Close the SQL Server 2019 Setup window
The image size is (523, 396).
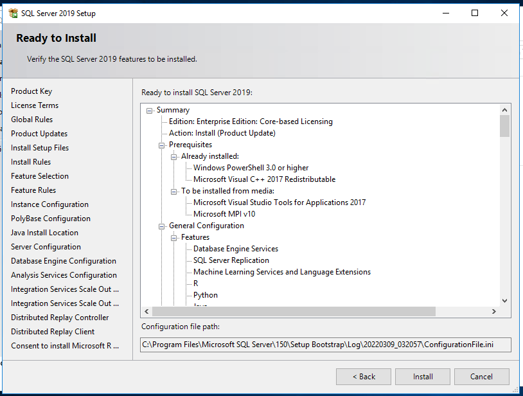click(504, 13)
